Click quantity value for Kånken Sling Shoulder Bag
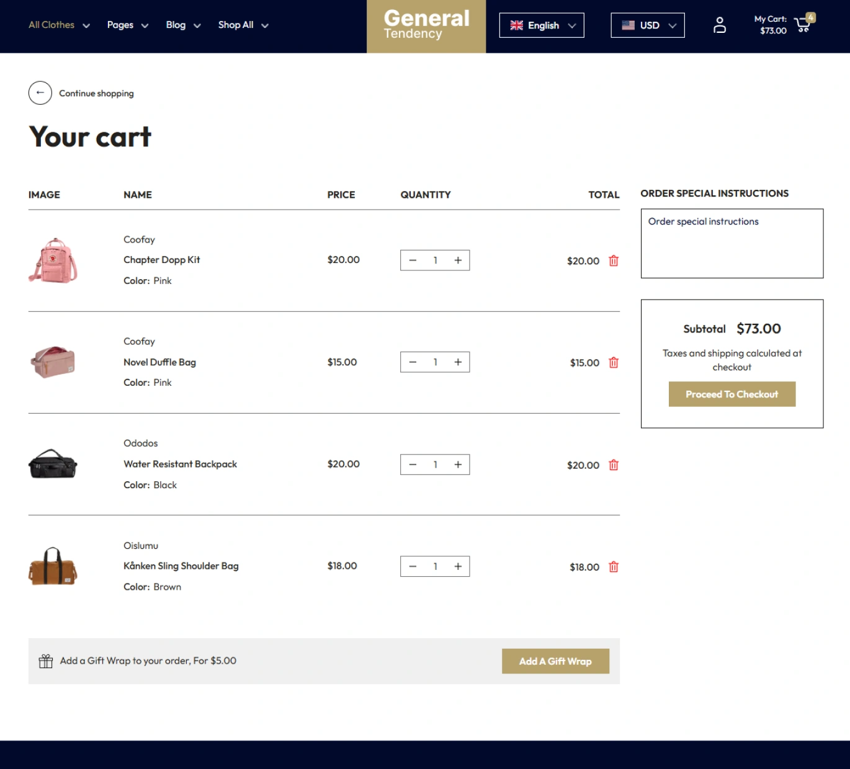This screenshot has height=769, width=850. coord(436,566)
